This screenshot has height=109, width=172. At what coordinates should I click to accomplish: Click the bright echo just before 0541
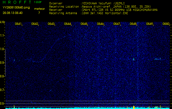[14, 60]
